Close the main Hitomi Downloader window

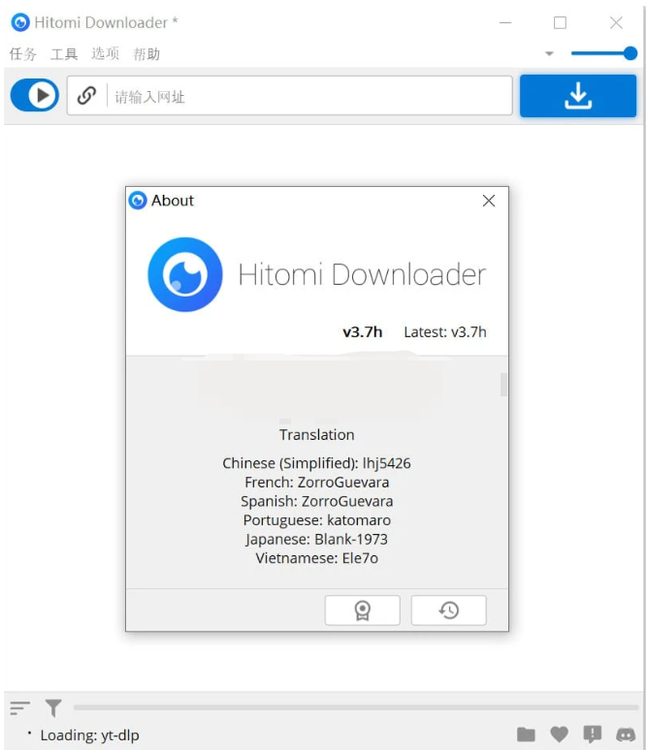point(616,22)
